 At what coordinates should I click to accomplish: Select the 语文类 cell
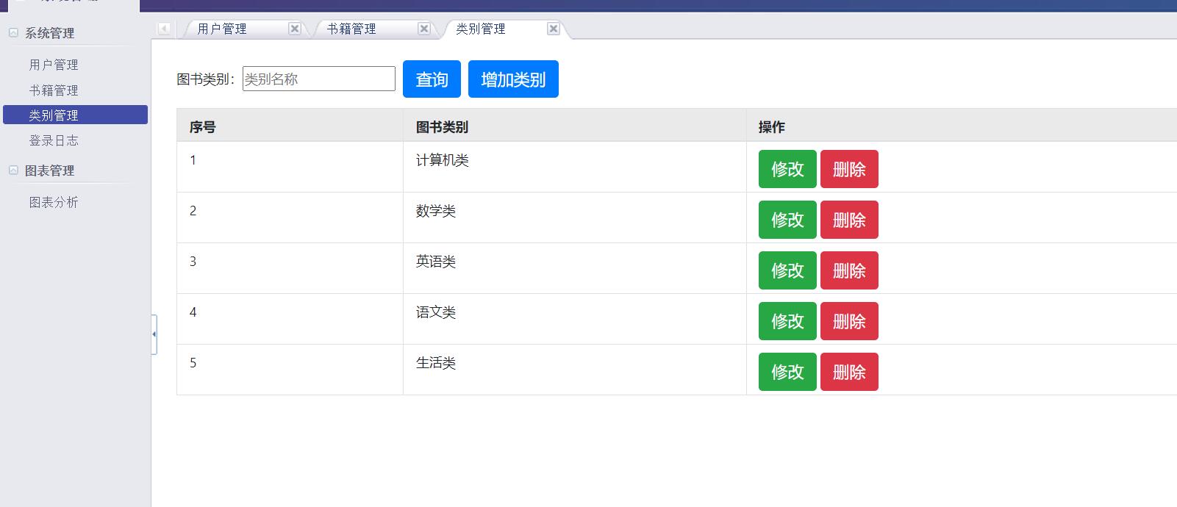(575, 319)
